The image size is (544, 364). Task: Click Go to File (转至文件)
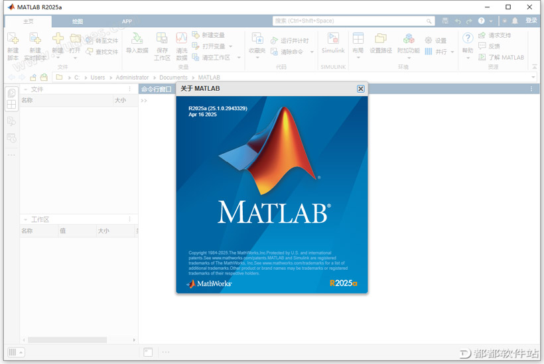click(102, 40)
